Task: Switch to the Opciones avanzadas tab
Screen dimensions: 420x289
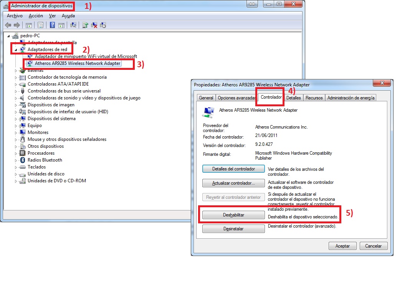Action: click(x=236, y=98)
